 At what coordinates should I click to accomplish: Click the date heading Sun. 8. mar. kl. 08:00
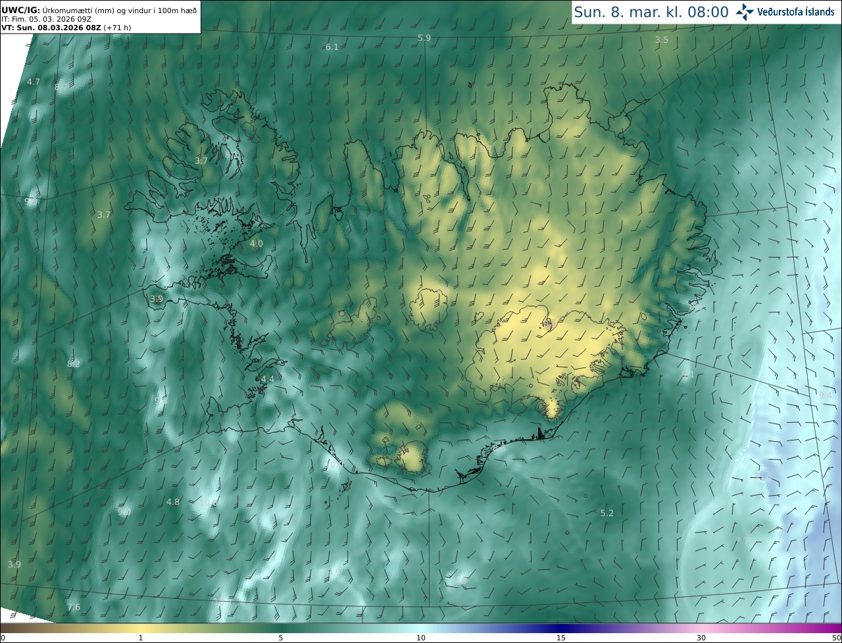[x=651, y=12]
